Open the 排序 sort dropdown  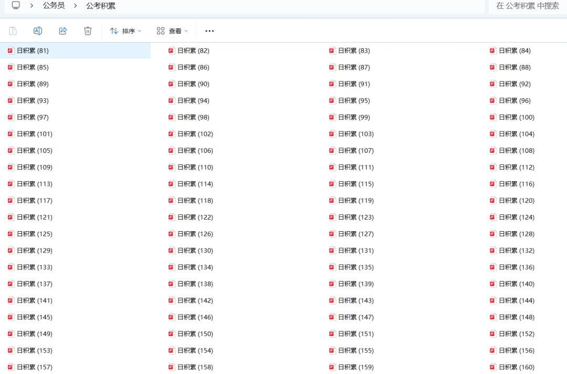pyautogui.click(x=125, y=31)
